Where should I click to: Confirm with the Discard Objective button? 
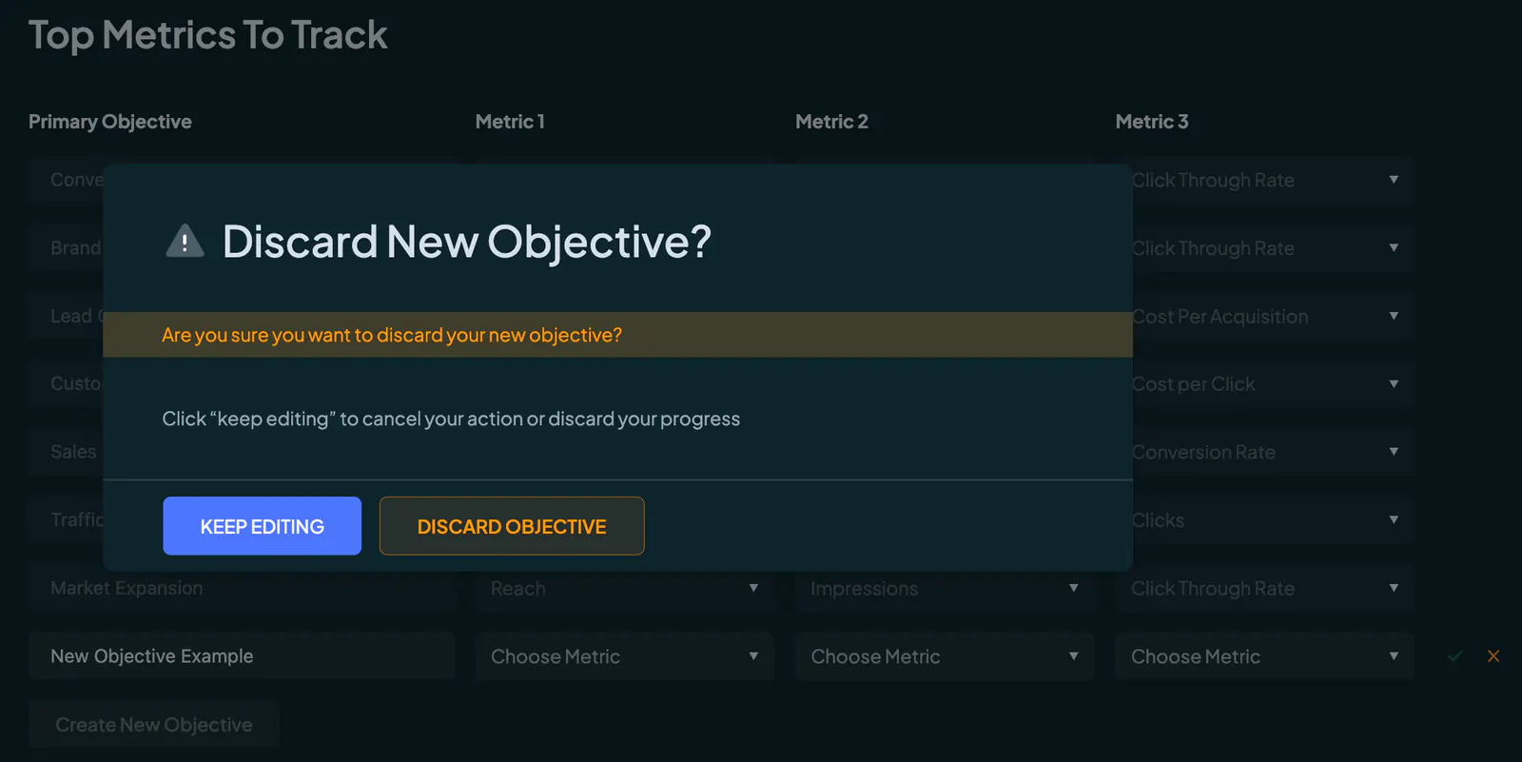click(x=512, y=526)
